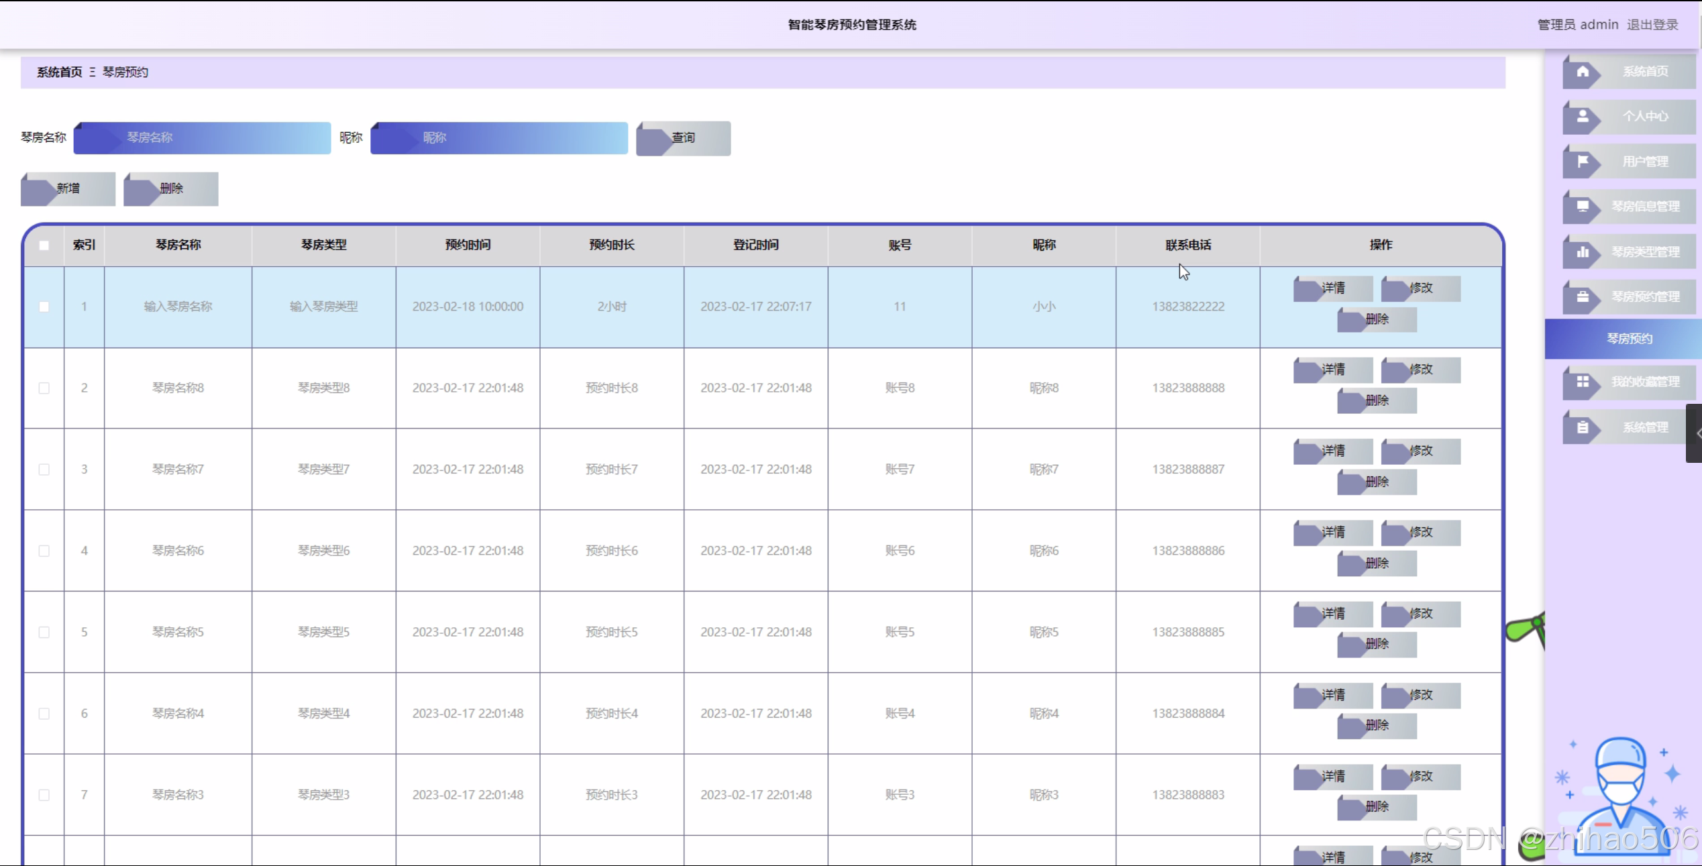Viewport: 1702px width, 866px height.
Task: Click the flag icon for 用户管理
Action: 1583,162
